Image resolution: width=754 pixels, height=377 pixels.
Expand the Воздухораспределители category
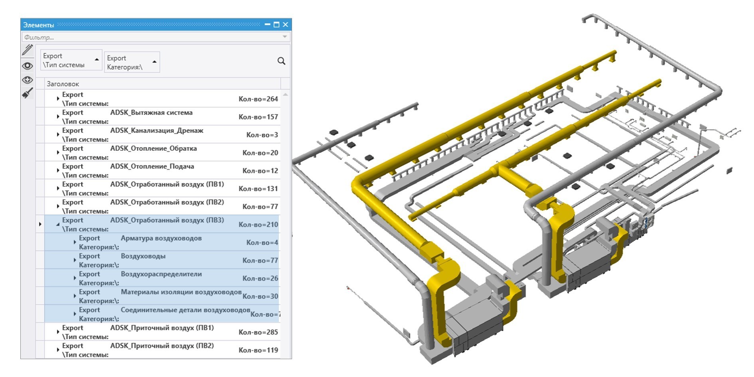(x=75, y=278)
